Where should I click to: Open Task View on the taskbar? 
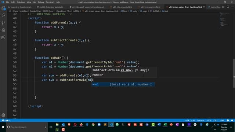(x=51, y=127)
